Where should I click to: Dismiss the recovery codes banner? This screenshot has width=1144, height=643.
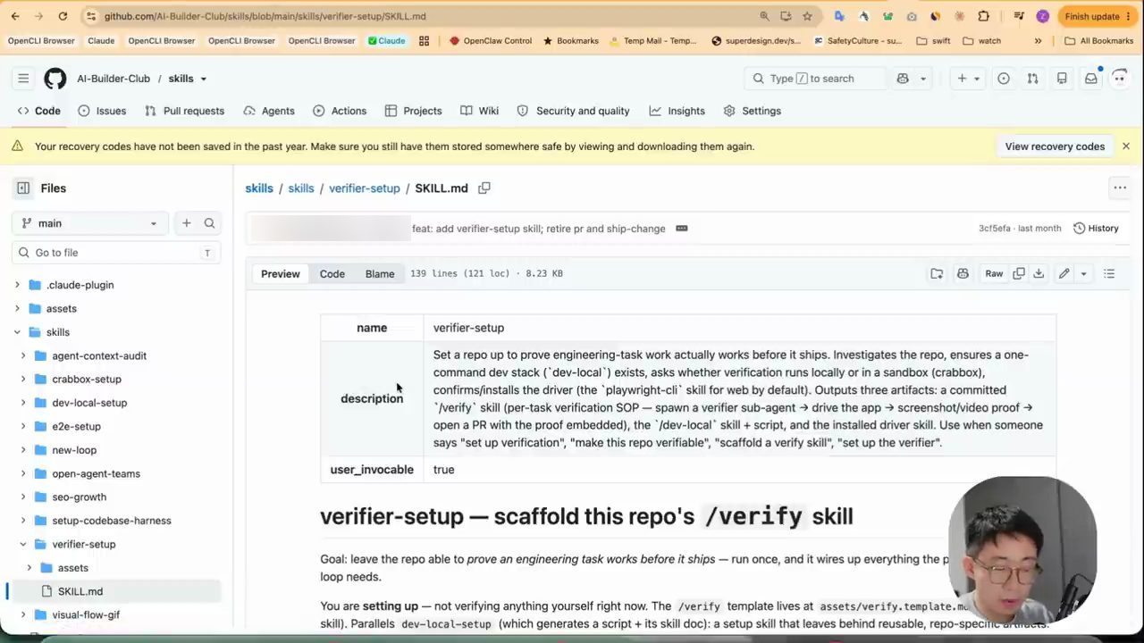(1125, 146)
